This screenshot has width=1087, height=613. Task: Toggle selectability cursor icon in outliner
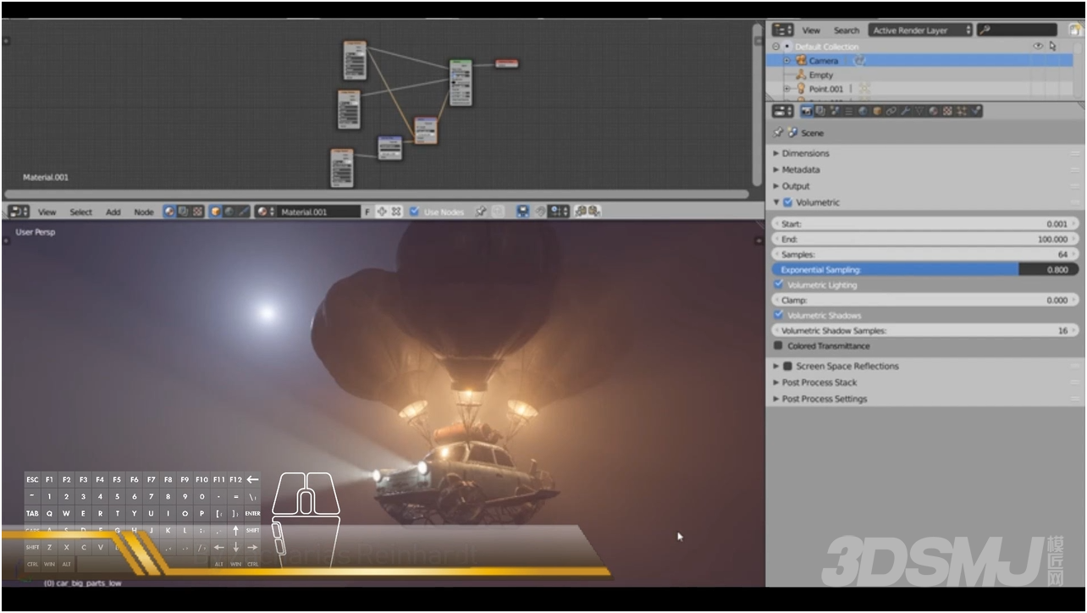pos(1053,47)
